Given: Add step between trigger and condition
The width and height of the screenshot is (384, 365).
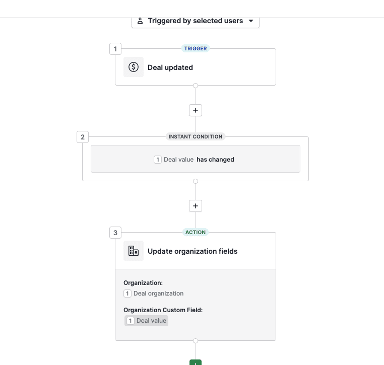Looking at the screenshot, I should point(196,110).
